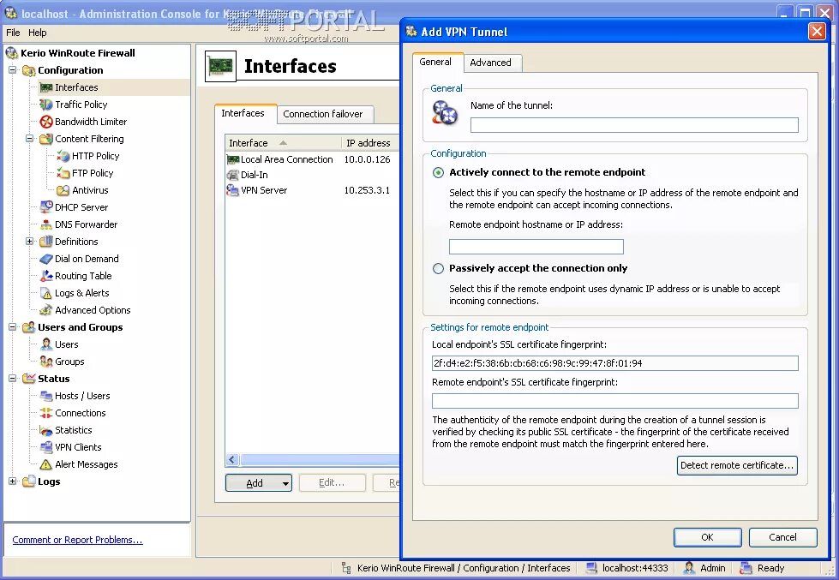
Task: Collapse the Status tree node
Action: (x=13, y=379)
